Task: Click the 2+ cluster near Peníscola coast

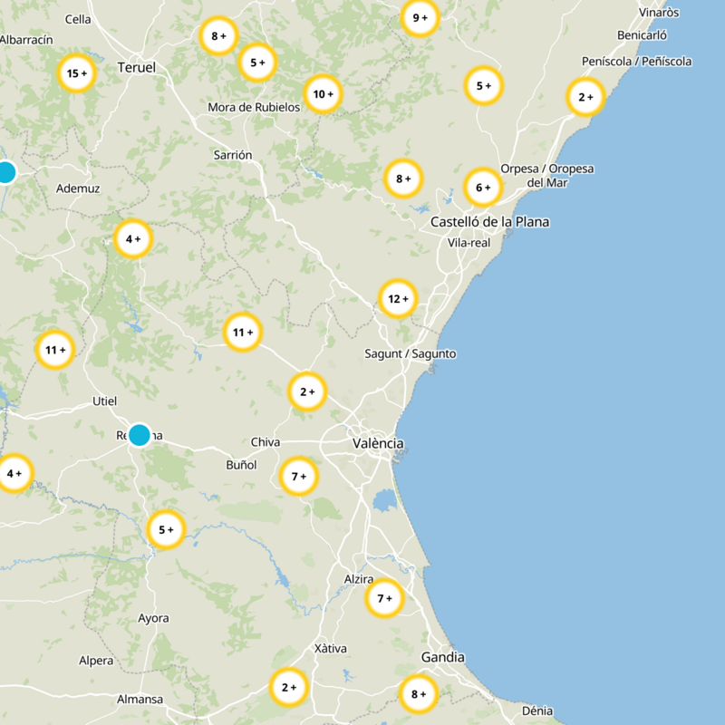Action: (587, 96)
